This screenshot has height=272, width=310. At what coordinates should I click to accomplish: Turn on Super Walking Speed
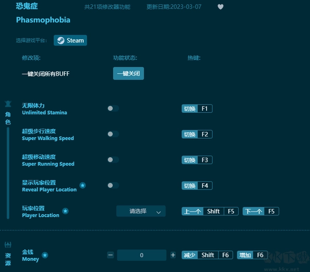pyautogui.click(x=113, y=134)
